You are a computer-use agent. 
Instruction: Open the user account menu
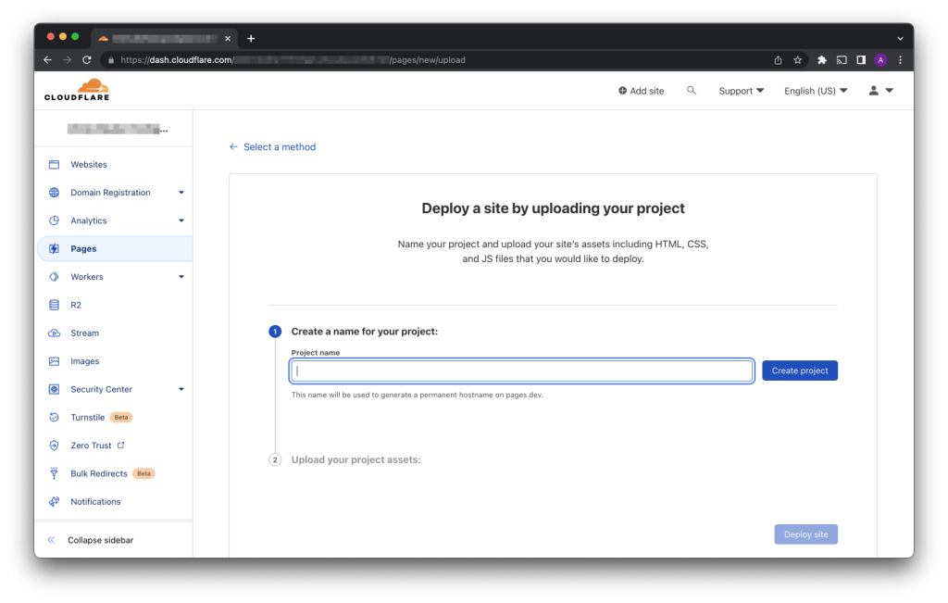[x=880, y=91]
